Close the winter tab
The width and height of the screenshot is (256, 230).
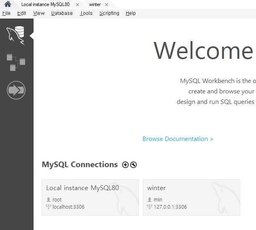click(106, 5)
